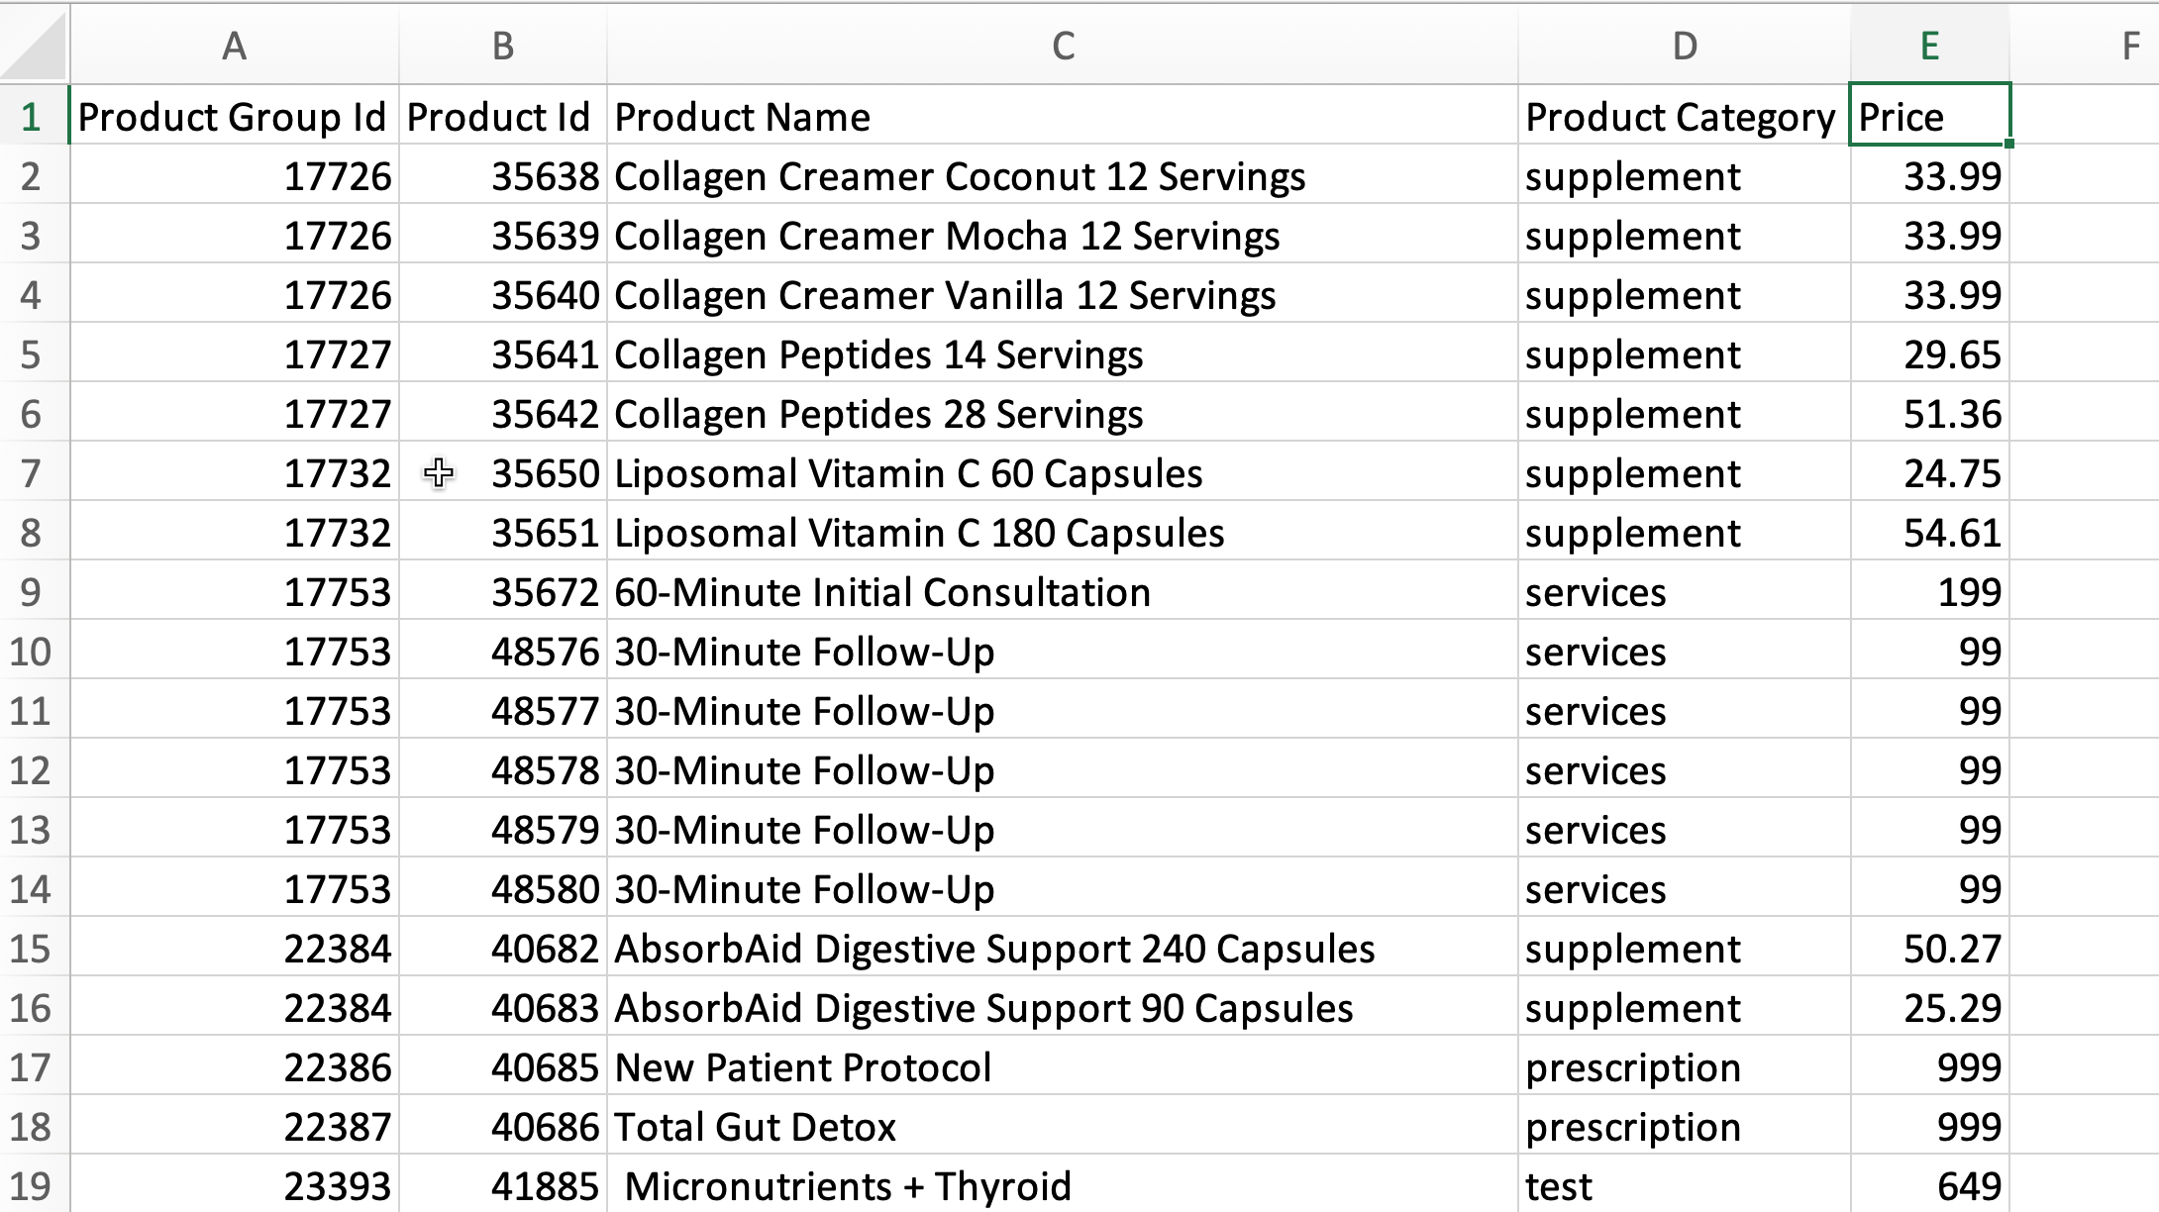The image size is (2159, 1212).
Task: Select cell with Collagen Creamer Mocha 12 Servings
Action: point(1063,236)
